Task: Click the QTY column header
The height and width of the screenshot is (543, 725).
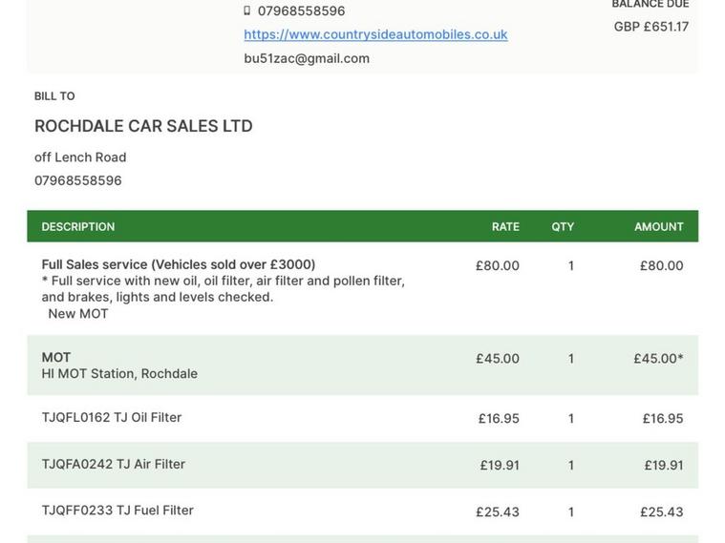Action: [563, 226]
